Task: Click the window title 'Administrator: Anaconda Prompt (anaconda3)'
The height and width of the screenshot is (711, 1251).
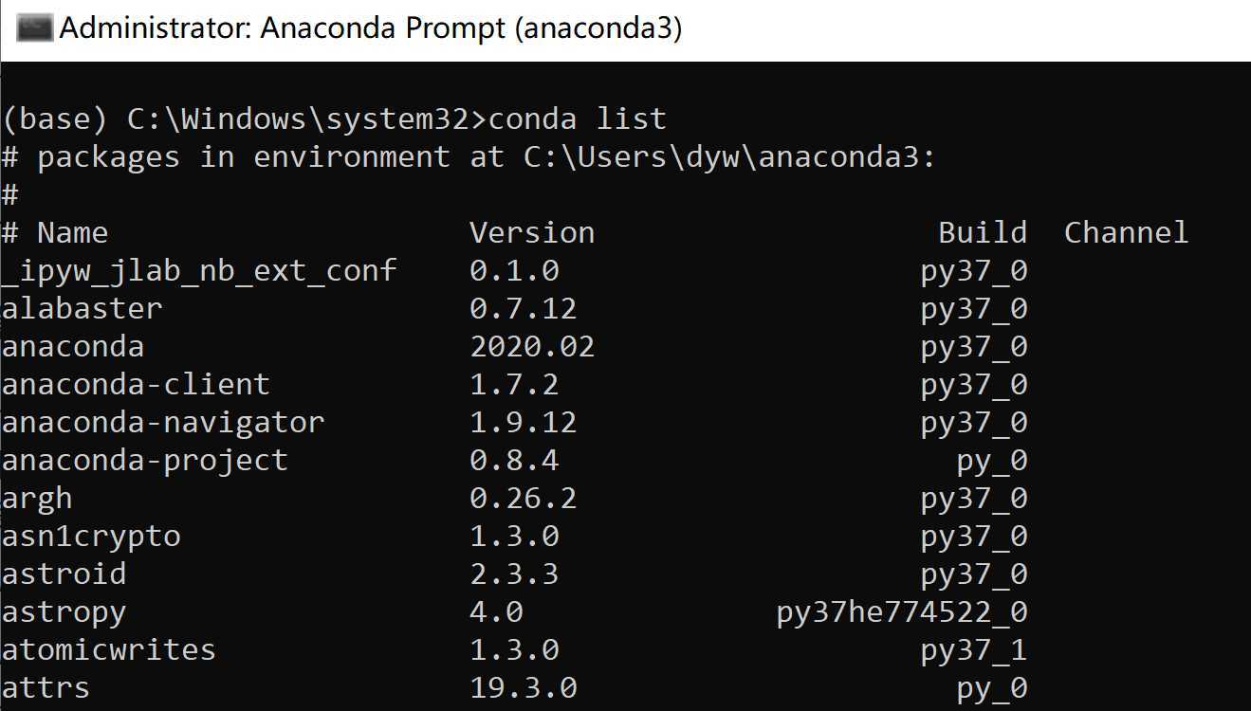Action: coord(371,28)
